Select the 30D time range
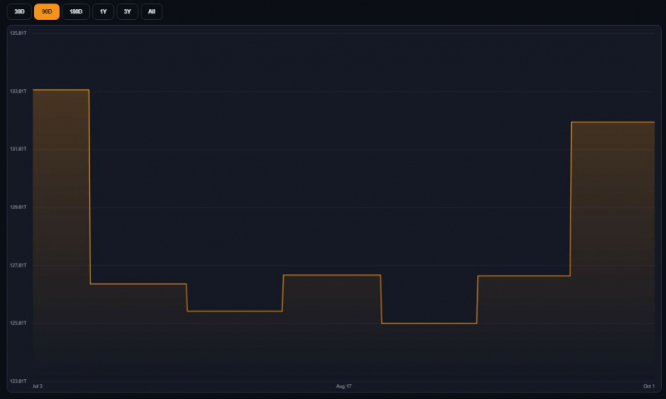 click(x=19, y=12)
